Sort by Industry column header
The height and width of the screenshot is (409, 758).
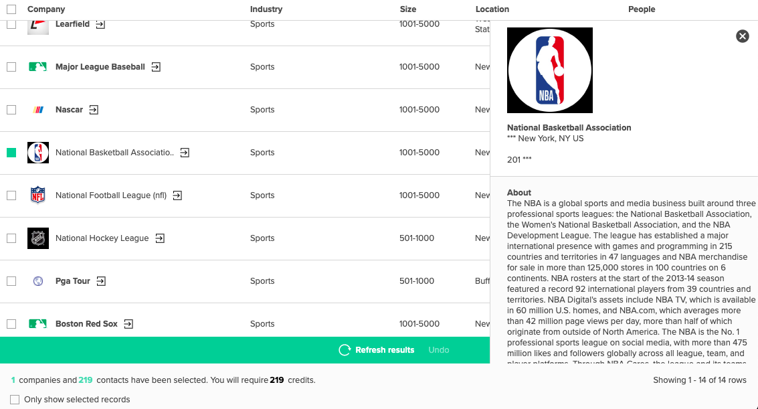pyautogui.click(x=266, y=9)
